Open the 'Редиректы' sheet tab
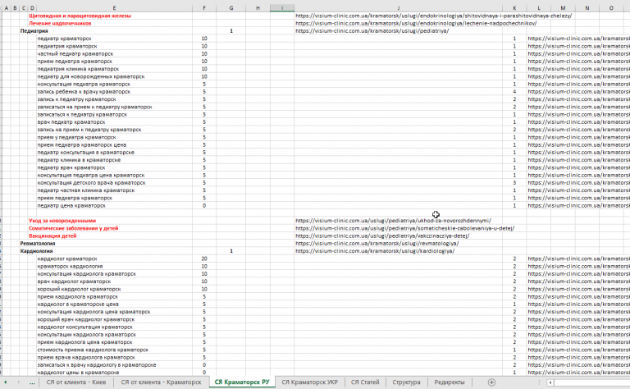The width and height of the screenshot is (630, 389). (x=450, y=382)
